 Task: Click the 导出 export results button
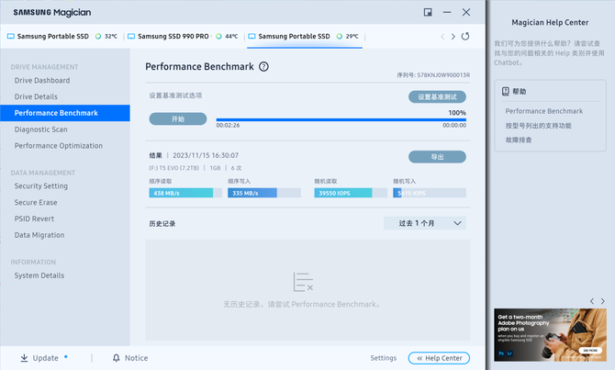click(x=437, y=157)
